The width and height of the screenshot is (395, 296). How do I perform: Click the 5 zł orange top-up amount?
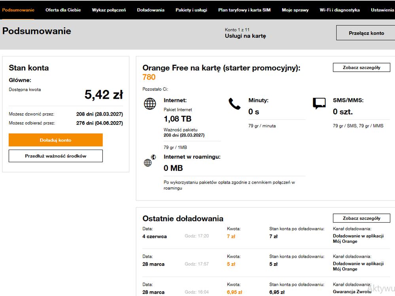click(x=231, y=264)
